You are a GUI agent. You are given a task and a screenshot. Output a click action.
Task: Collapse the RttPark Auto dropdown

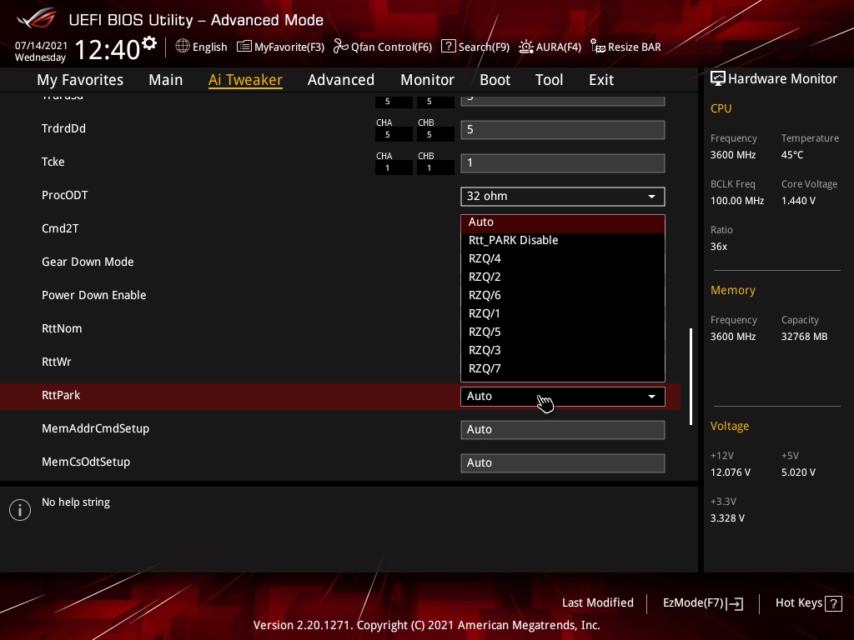click(x=563, y=396)
